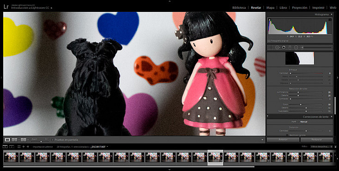Open the Libro module
This screenshot has width=339, height=171.
tap(283, 7)
